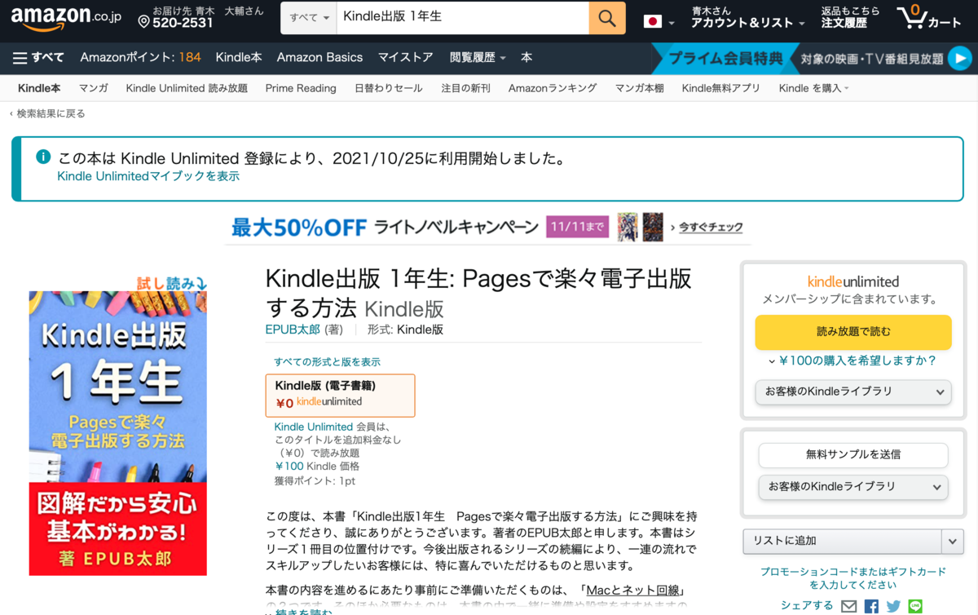Select Amazonランキング subnav tab
The width and height of the screenshot is (978, 615).
(553, 88)
